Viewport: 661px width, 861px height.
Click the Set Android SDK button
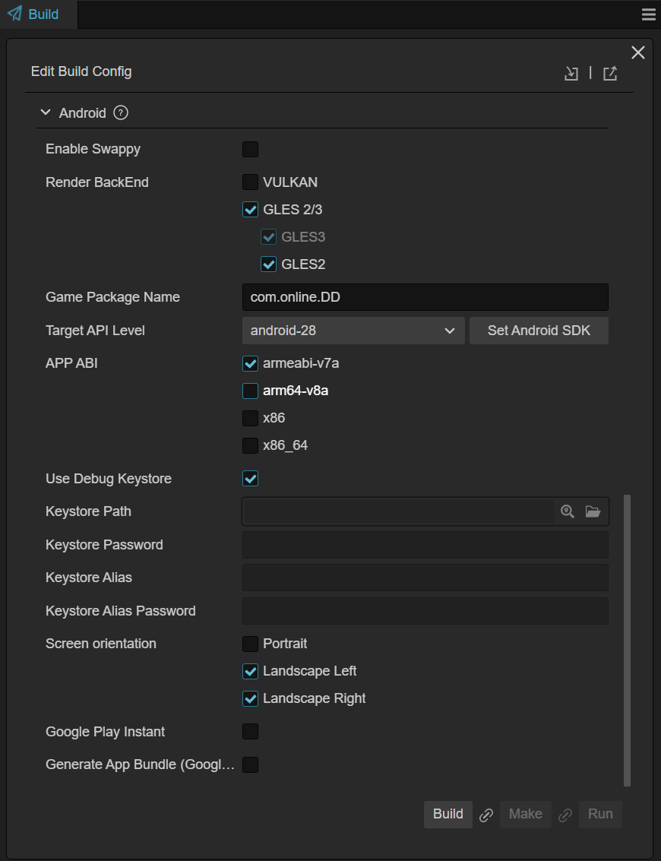pyautogui.click(x=539, y=331)
